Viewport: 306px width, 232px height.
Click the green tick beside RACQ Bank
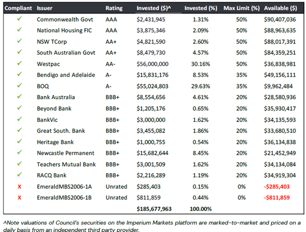[x=19, y=175]
